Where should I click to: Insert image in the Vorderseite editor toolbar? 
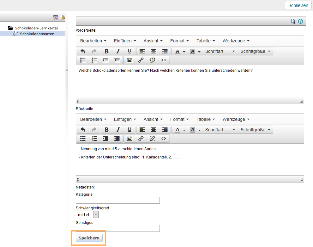[x=129, y=60]
